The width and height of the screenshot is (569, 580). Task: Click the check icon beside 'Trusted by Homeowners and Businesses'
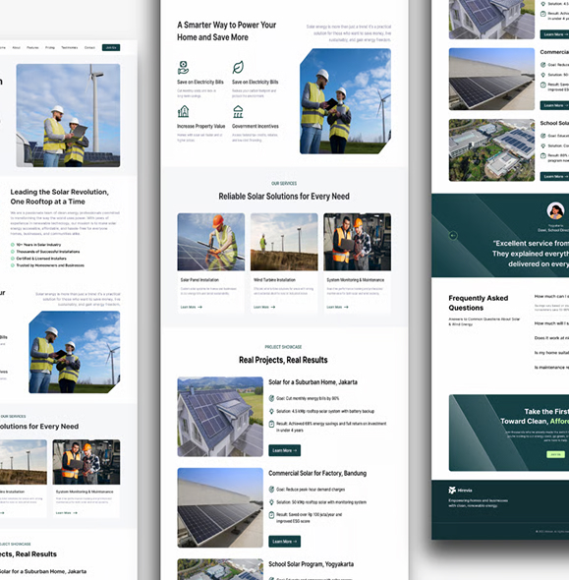tap(13, 265)
